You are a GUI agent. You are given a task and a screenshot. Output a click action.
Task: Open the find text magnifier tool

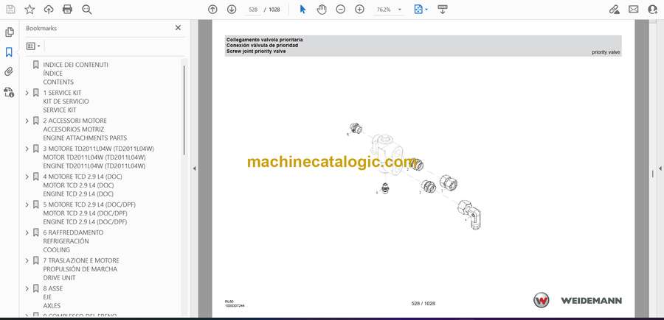click(87, 10)
